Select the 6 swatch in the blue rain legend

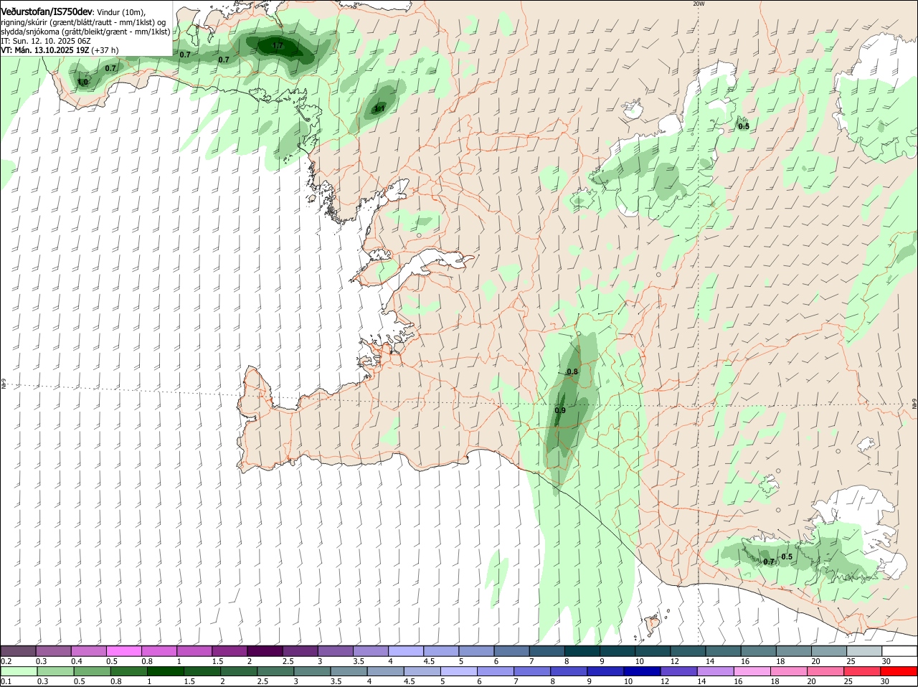point(495,671)
